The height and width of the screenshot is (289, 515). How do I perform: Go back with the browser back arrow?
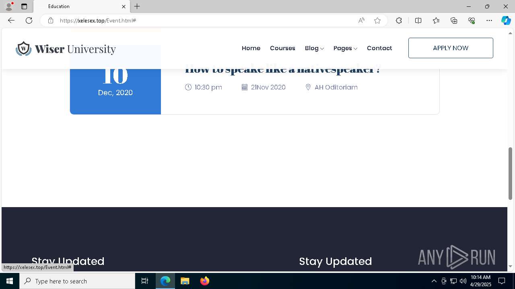pyautogui.click(x=11, y=20)
